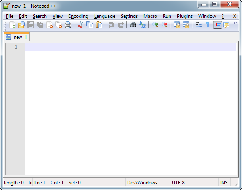The height and width of the screenshot is (190, 242).
Task: Open the ? help menu
Action: [x=223, y=16]
